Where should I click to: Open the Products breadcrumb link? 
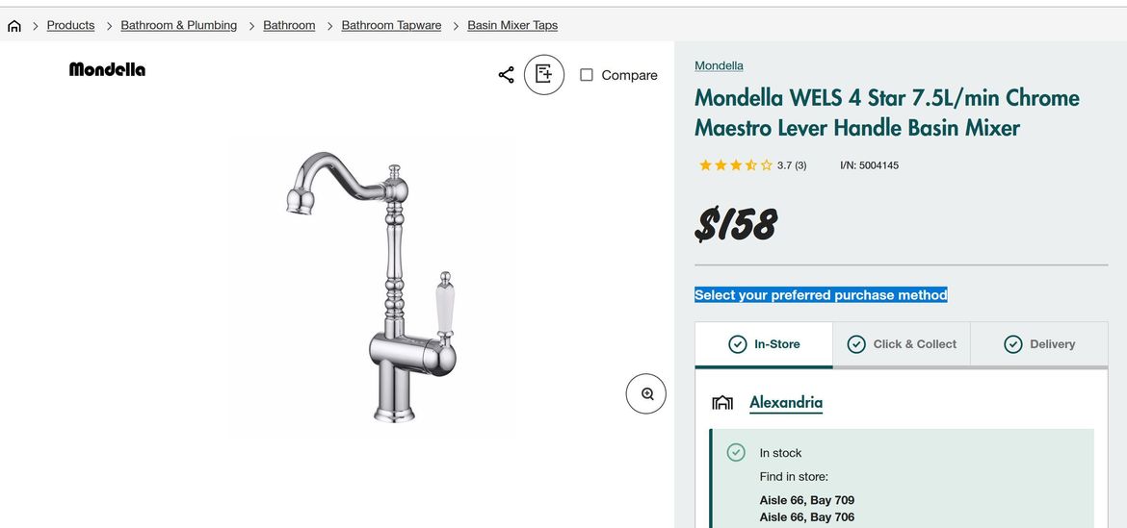tap(71, 25)
